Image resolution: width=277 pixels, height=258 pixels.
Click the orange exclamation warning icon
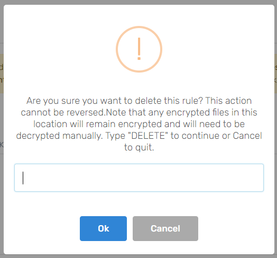point(139,49)
